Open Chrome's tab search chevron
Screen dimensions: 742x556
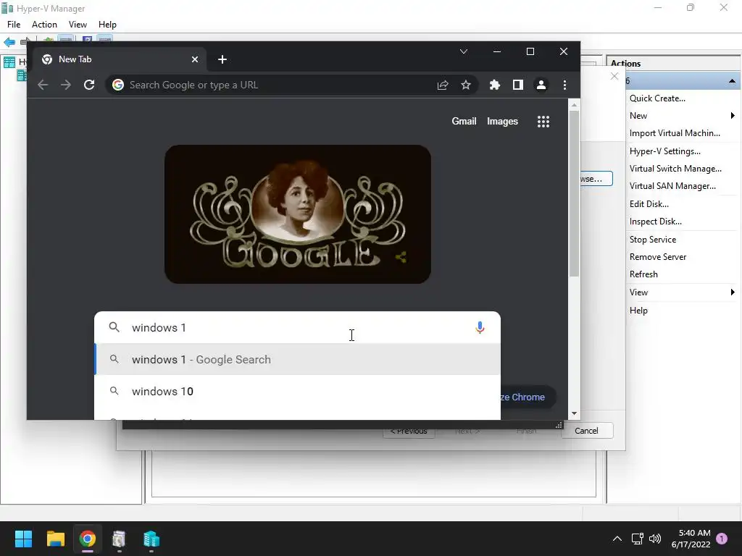(464, 51)
